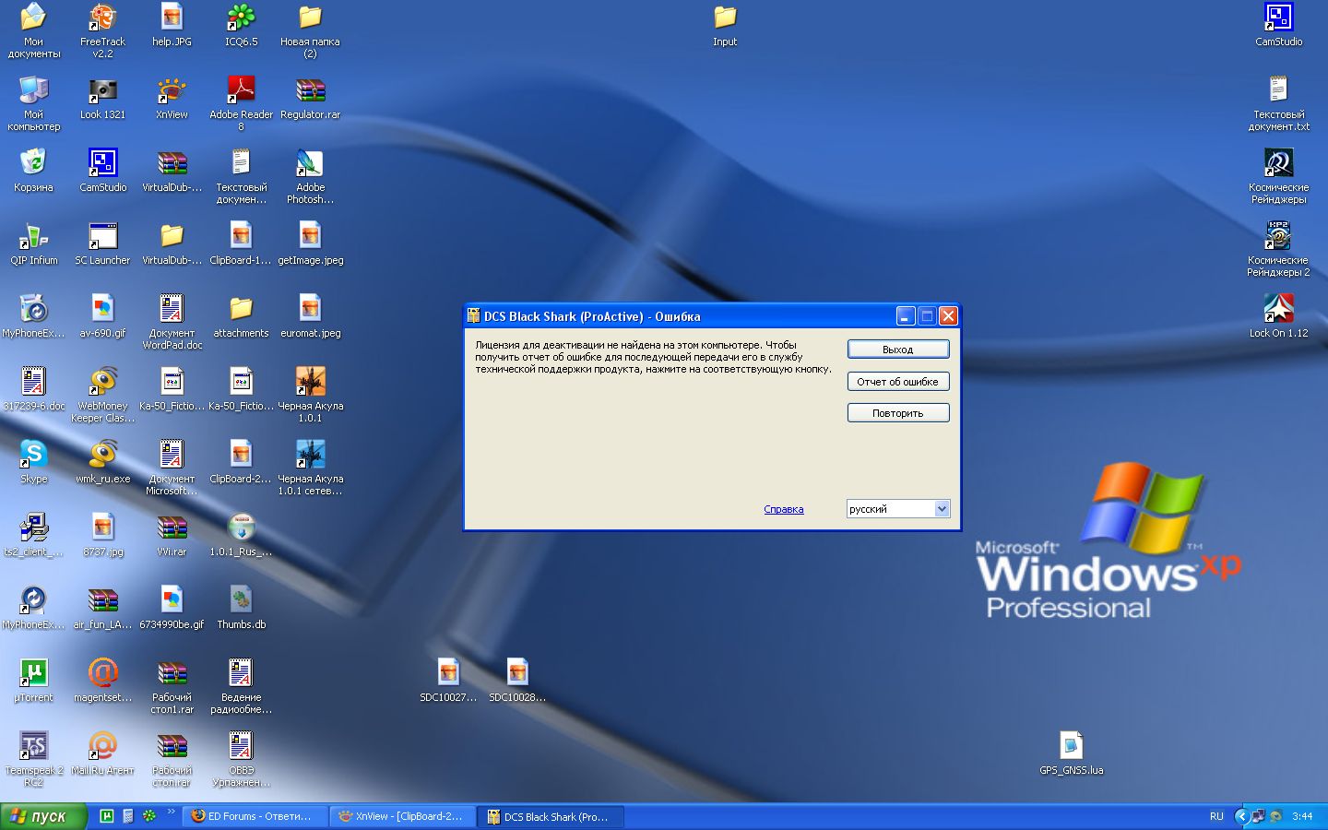Expand the русский language dropdown
This screenshot has height=830, width=1328.
[942, 509]
